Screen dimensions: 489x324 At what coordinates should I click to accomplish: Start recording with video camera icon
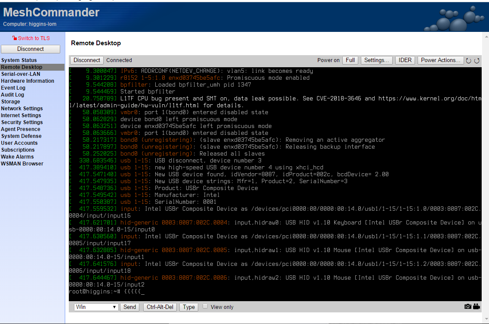tap(477, 306)
